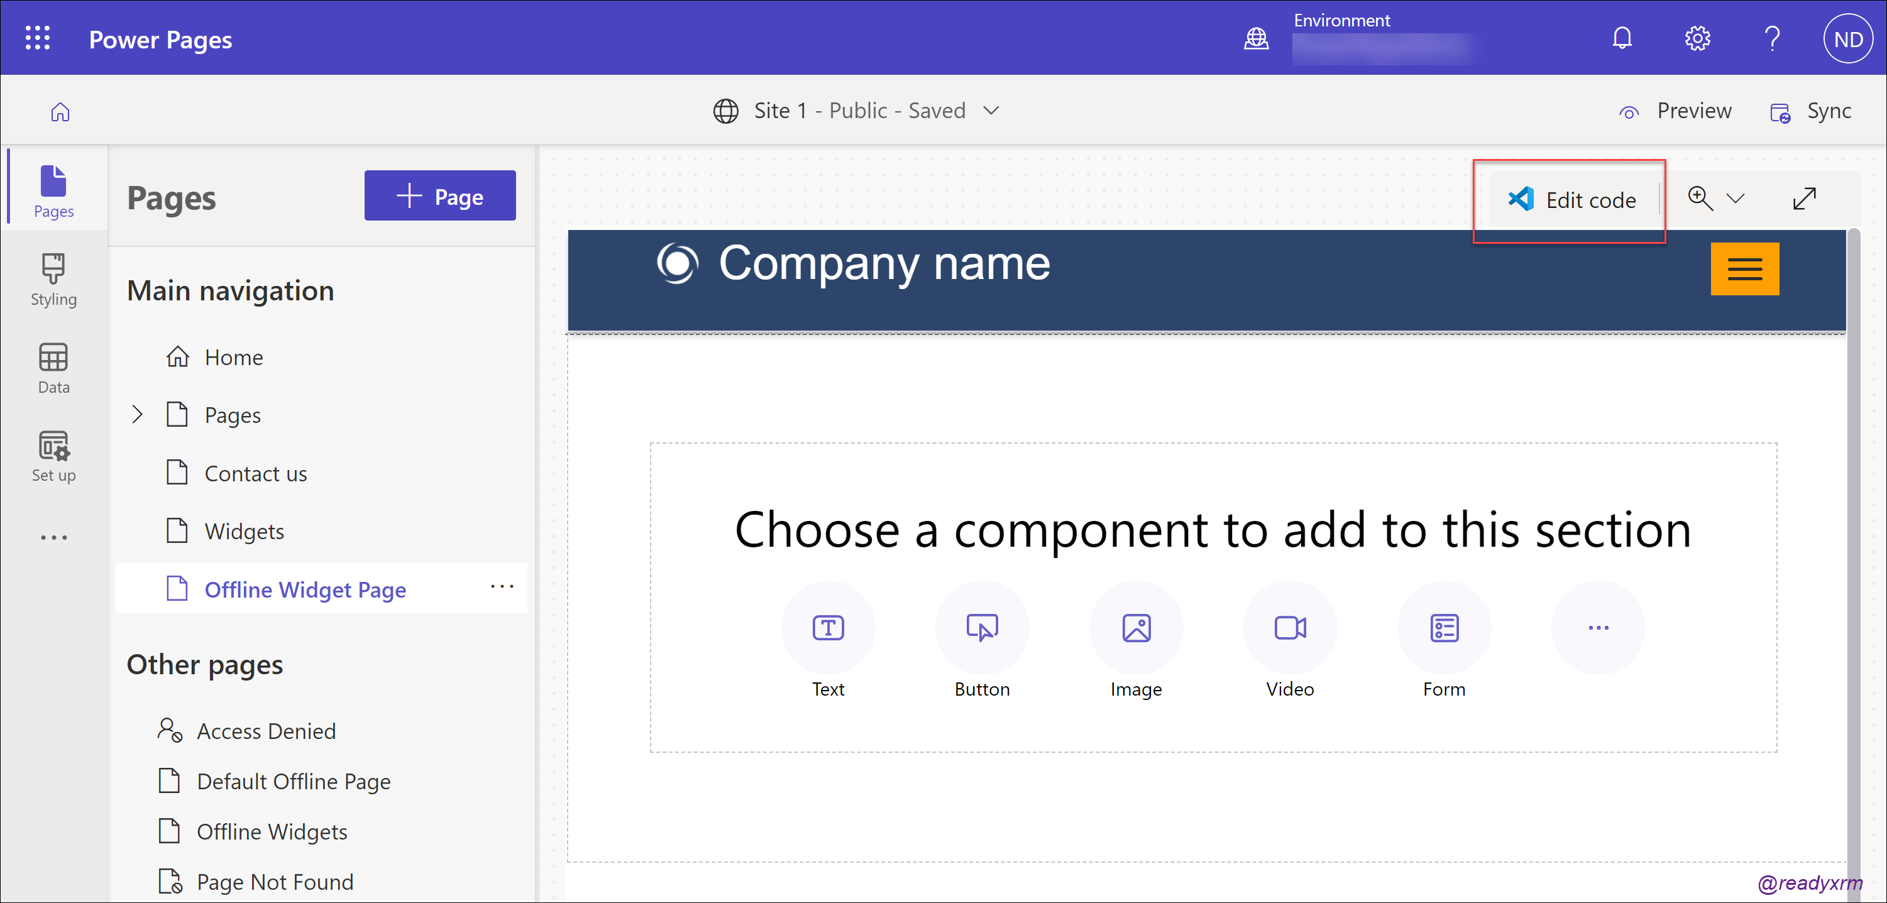This screenshot has height=903, width=1887.
Task: Click the help question mark icon
Action: click(1771, 38)
